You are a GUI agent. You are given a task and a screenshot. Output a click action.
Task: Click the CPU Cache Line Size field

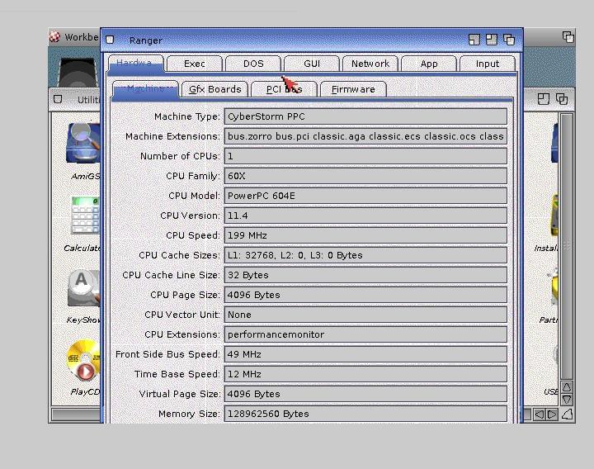tap(365, 275)
